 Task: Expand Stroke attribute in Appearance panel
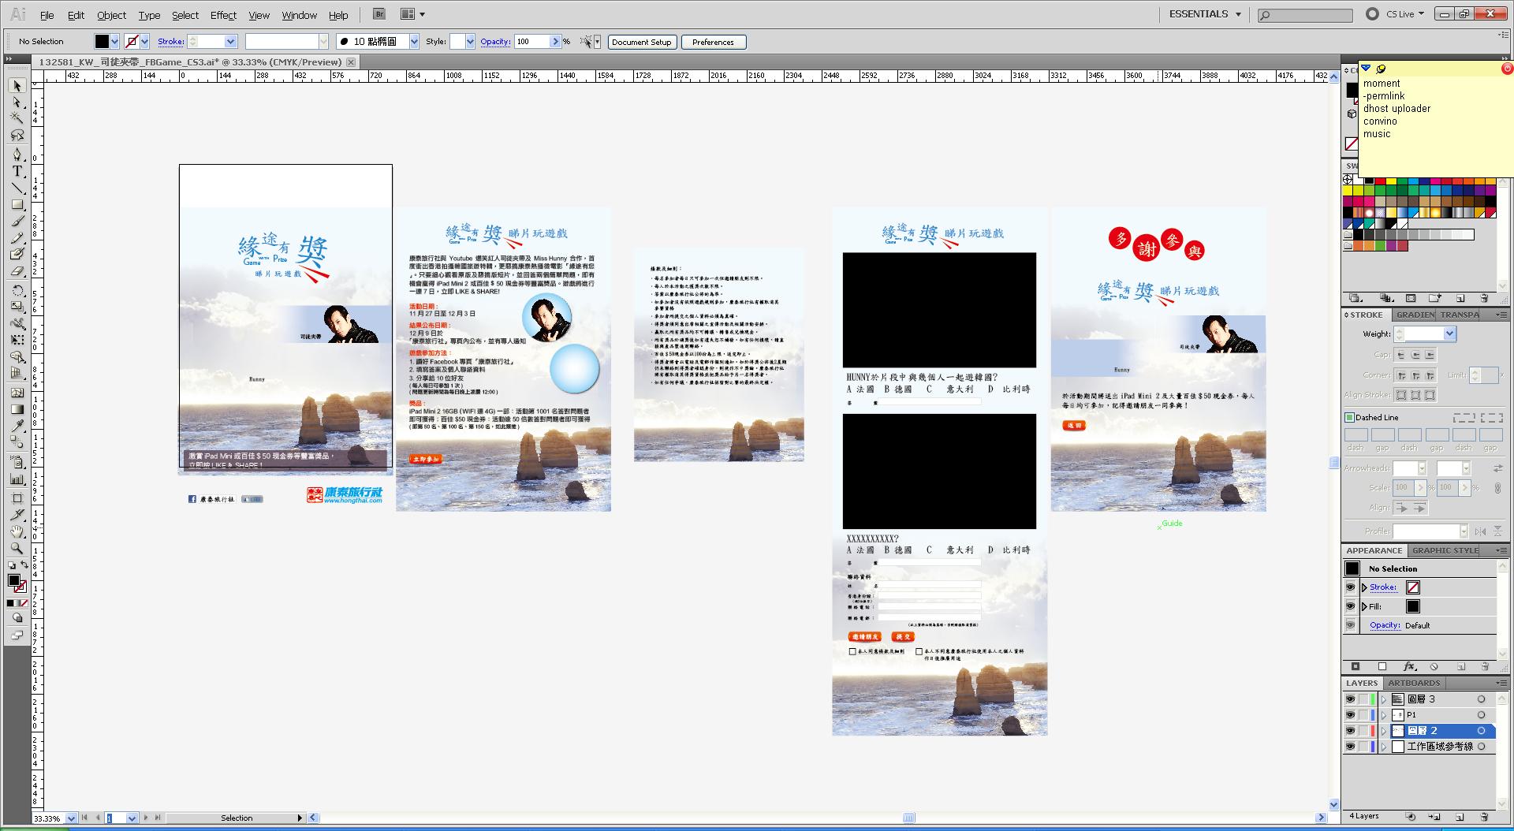point(1364,587)
